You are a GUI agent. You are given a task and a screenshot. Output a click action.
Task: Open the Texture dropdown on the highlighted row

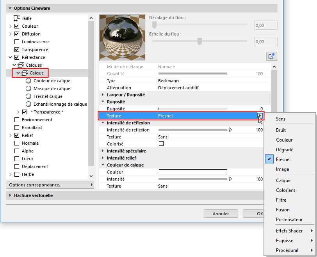pos(260,116)
